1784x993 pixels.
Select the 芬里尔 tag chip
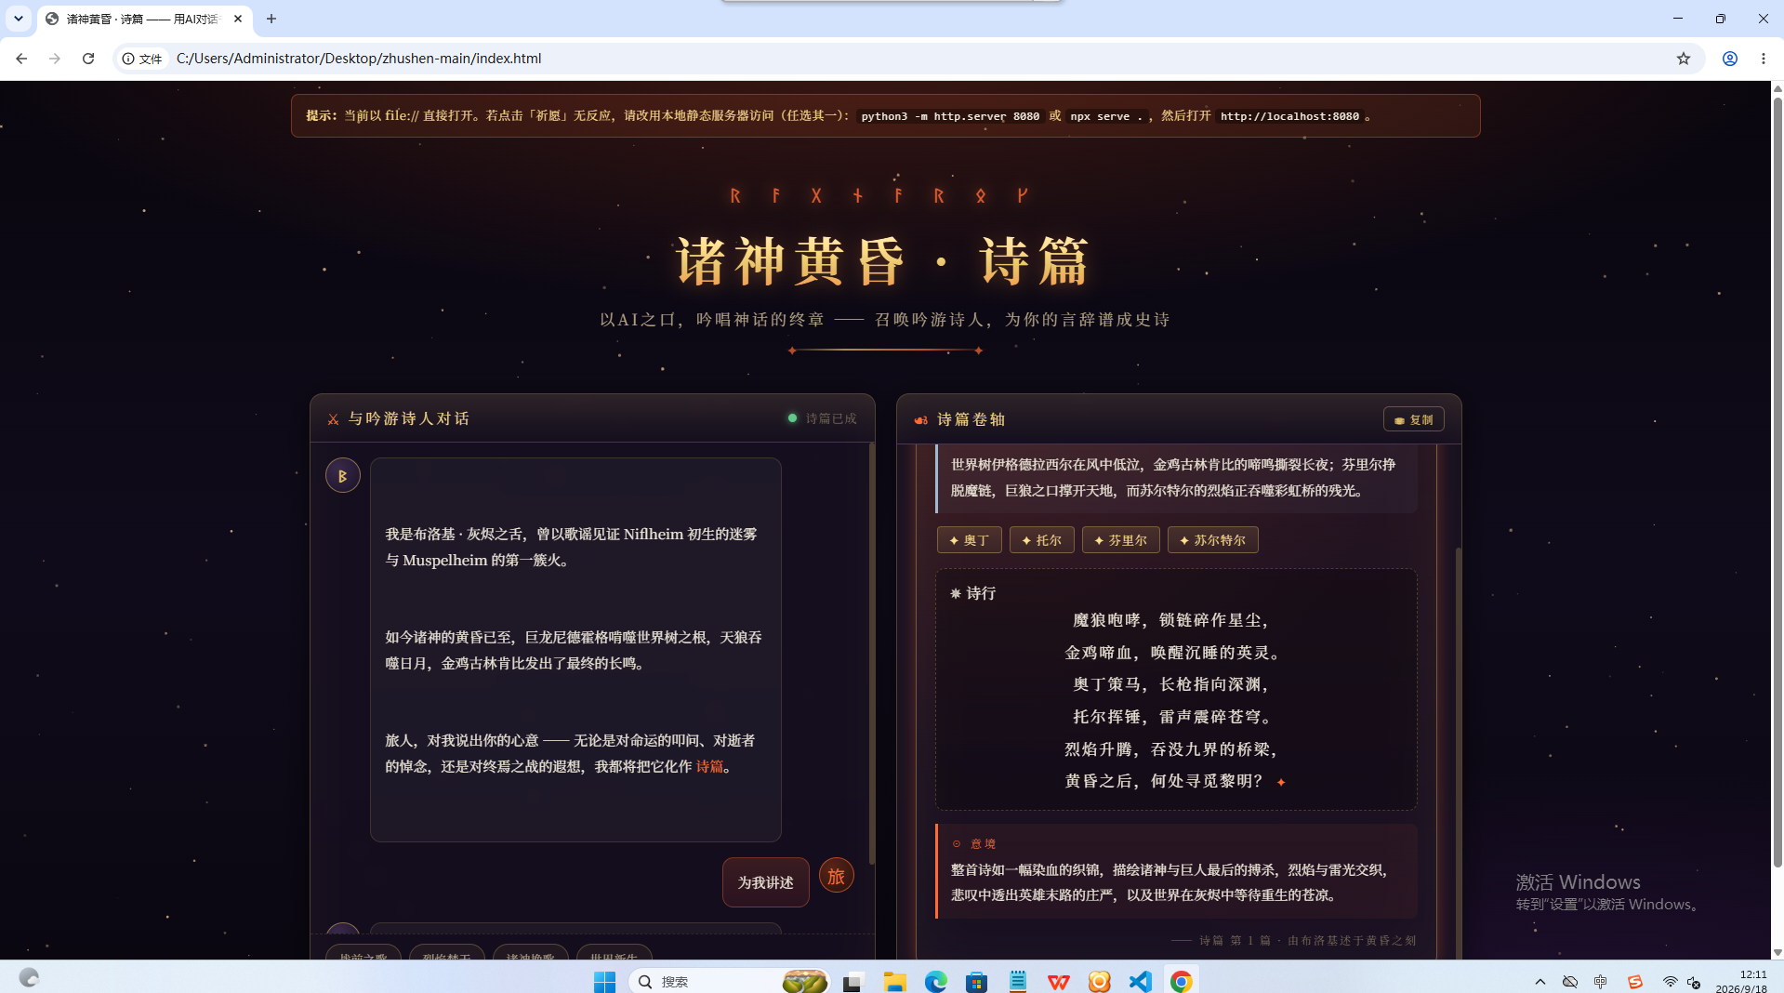(1120, 540)
